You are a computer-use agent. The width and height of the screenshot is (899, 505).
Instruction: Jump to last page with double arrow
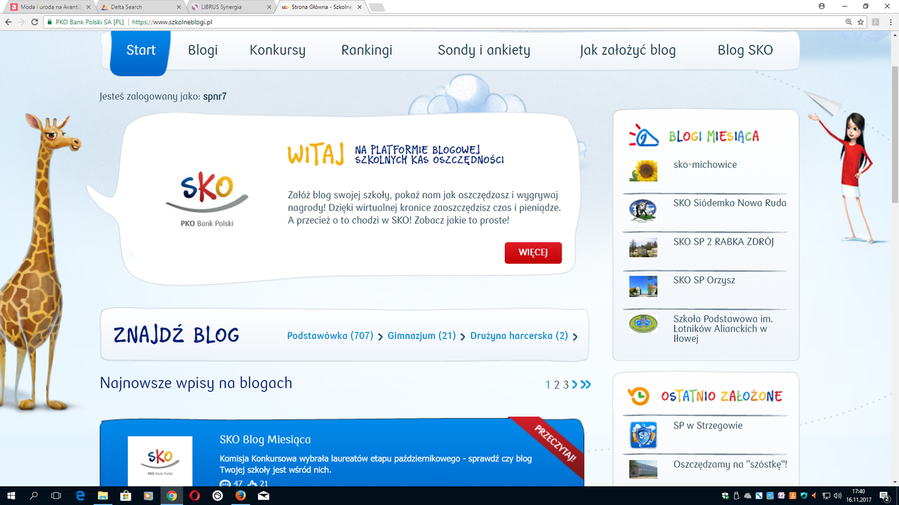[586, 384]
